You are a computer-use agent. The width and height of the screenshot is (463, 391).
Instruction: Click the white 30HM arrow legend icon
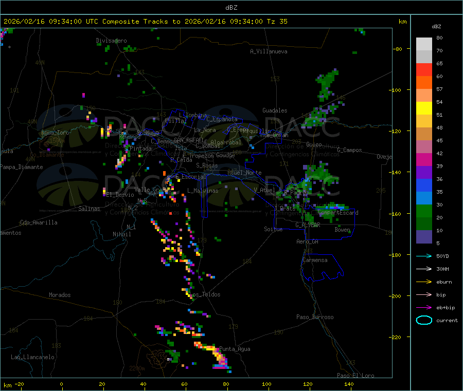pyautogui.click(x=424, y=269)
